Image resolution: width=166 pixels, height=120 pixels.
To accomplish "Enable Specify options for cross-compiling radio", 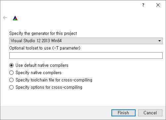I will point(12,87).
